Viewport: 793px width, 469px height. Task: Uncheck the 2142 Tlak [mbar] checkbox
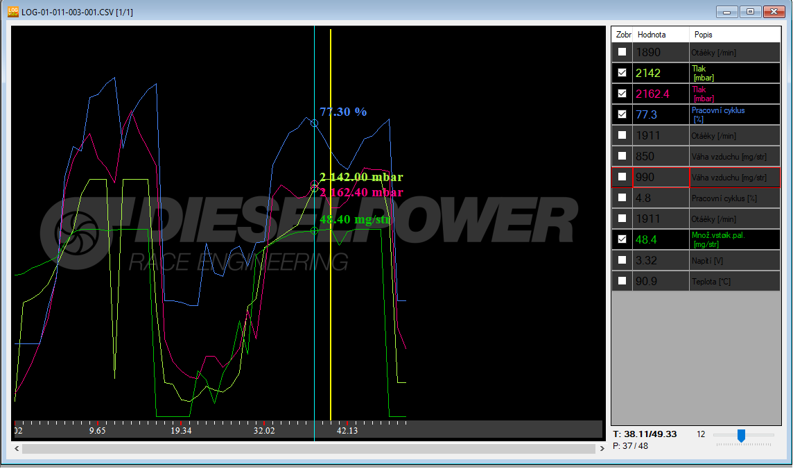(x=622, y=73)
